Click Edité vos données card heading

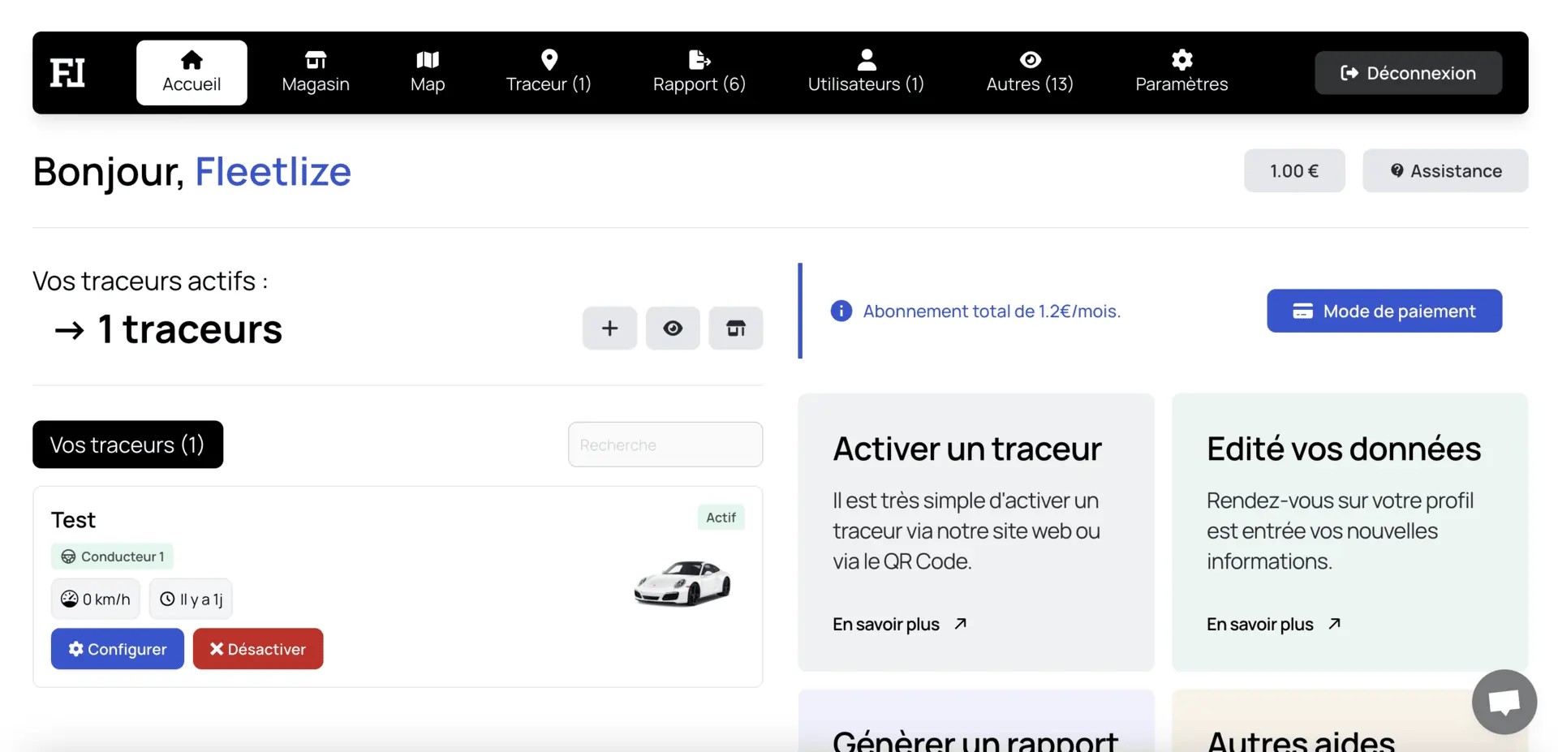pos(1344,449)
